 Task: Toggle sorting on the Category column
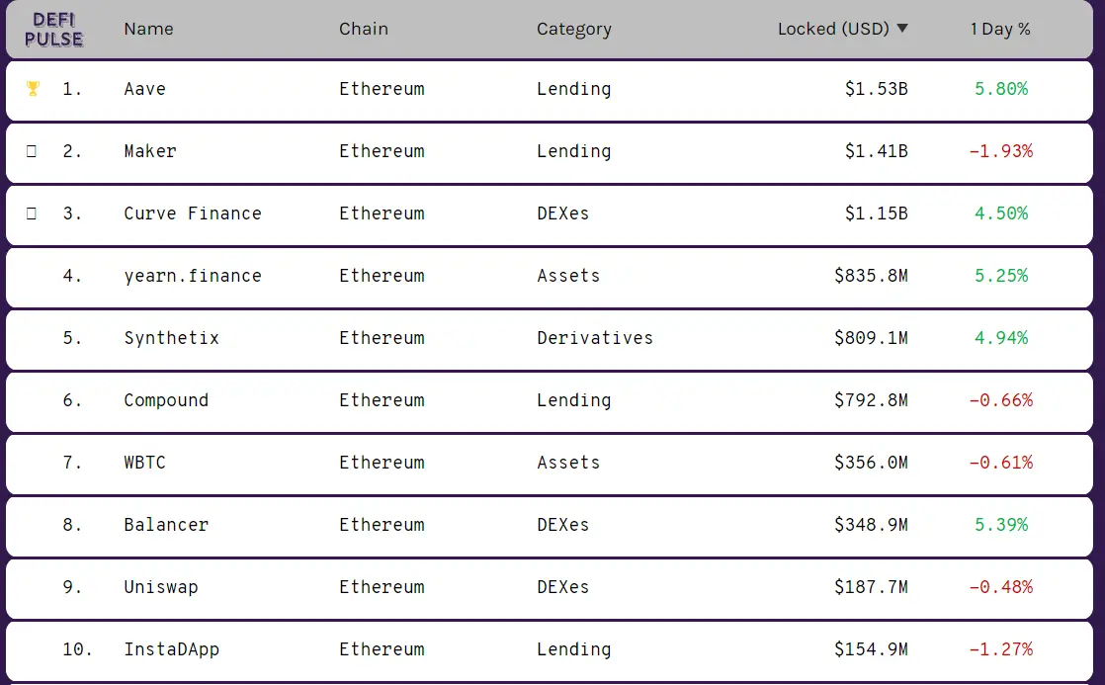coord(574,29)
